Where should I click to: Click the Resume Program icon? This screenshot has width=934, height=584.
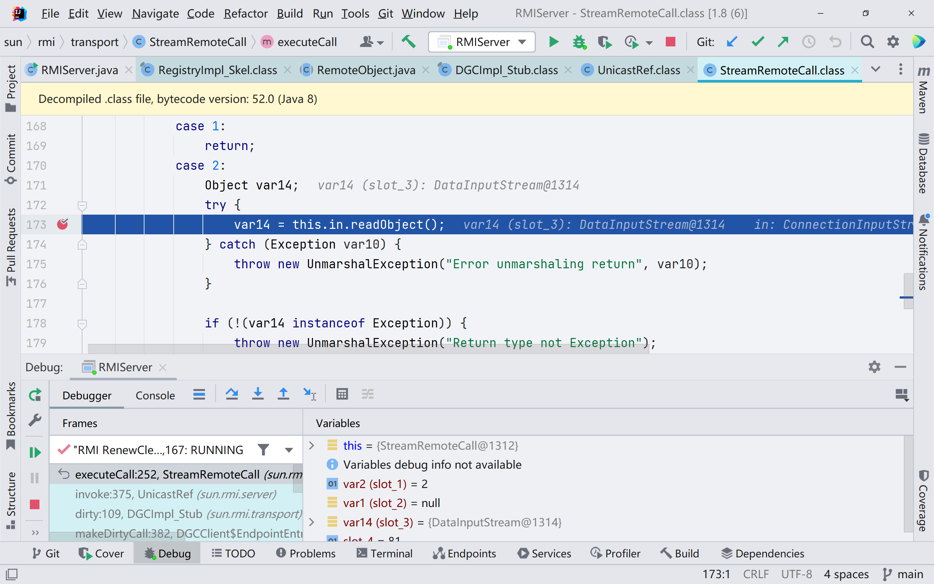click(x=35, y=452)
